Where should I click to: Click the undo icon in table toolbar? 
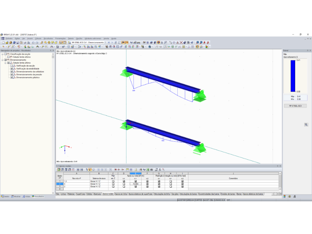tap(87, 170)
